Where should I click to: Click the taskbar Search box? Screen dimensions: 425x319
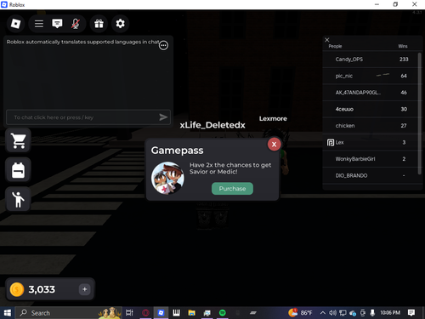69,313
